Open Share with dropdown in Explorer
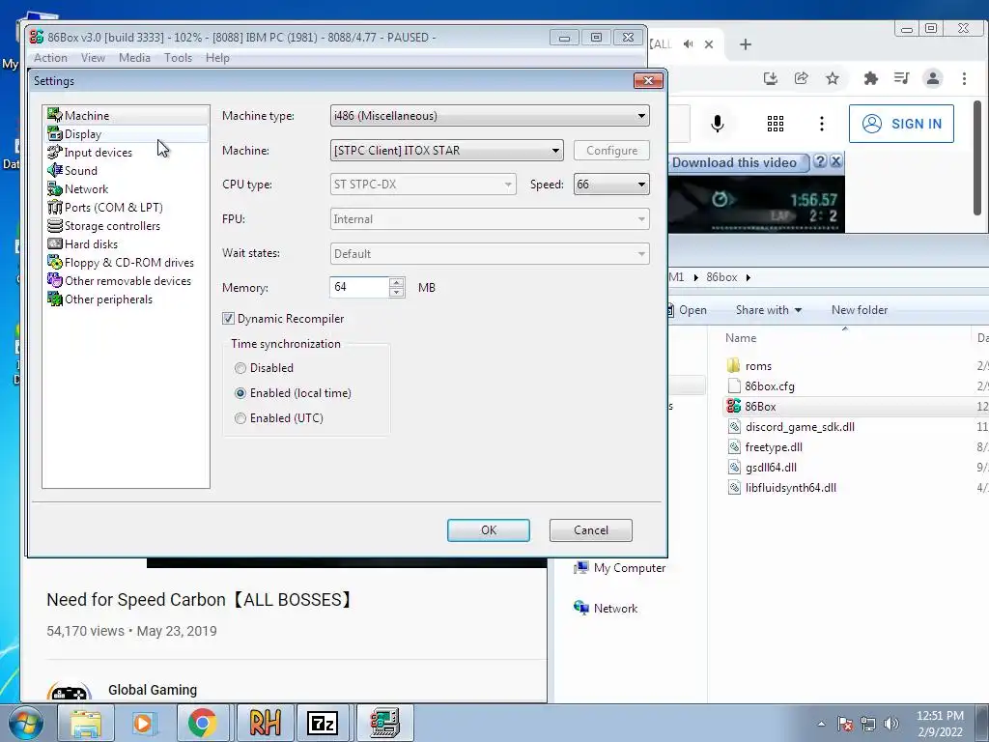 tap(768, 310)
